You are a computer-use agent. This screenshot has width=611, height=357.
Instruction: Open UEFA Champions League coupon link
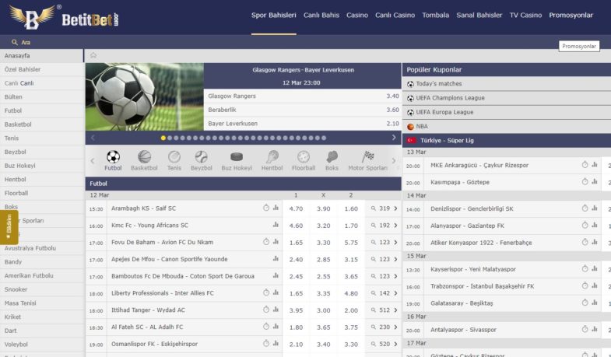pyautogui.click(x=450, y=98)
